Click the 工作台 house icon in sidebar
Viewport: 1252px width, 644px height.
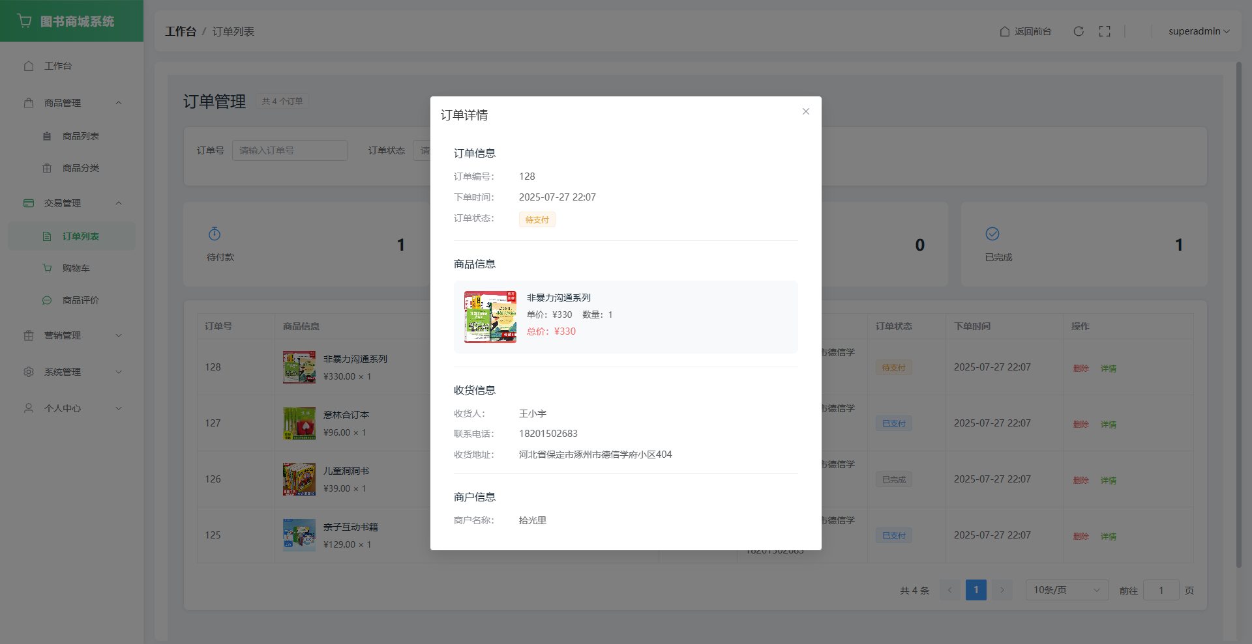point(29,66)
